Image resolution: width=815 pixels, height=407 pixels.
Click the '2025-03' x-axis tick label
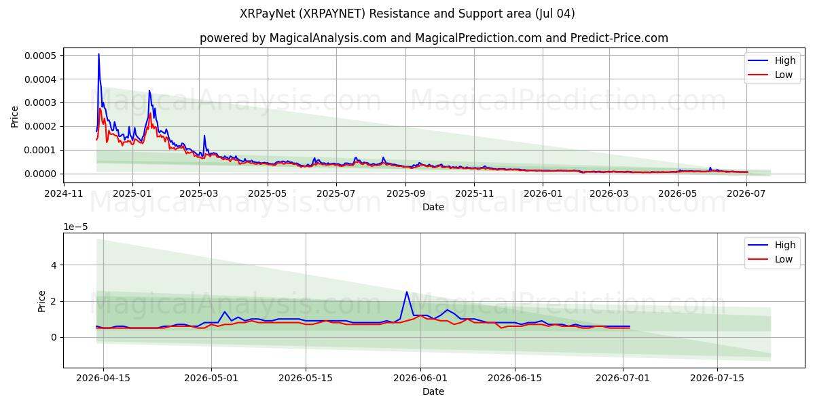[199, 193]
